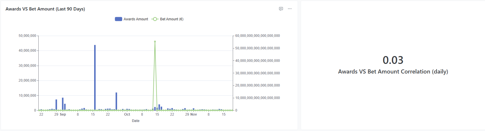Viewport: 485px width, 131px height.
Task: Click the green Bet Amount legend marker
Action: click(x=155, y=19)
